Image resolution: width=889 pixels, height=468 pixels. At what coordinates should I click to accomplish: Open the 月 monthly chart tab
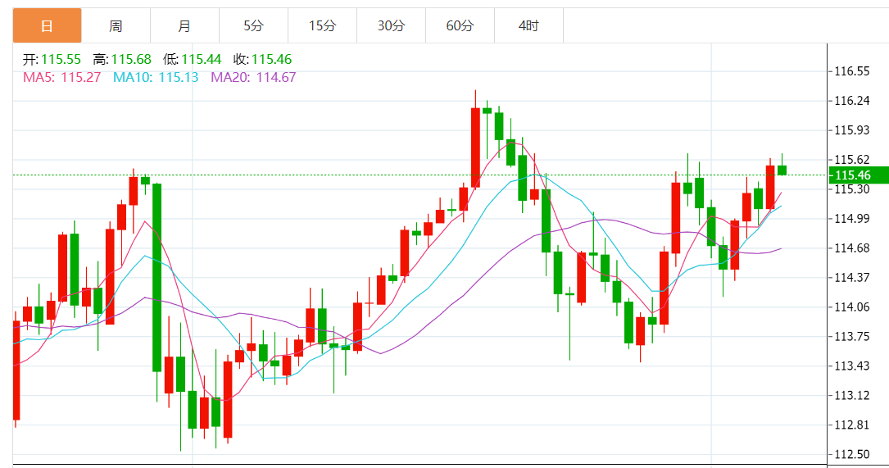coord(184,26)
